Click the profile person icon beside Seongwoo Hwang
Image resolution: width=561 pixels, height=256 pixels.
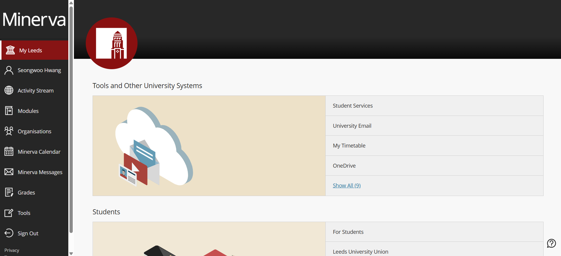[x=9, y=70]
